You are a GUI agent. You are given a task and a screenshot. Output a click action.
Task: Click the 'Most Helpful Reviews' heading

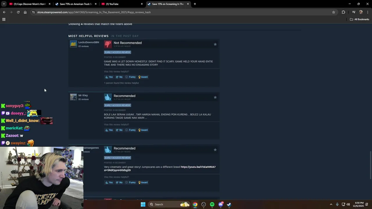[x=88, y=36]
